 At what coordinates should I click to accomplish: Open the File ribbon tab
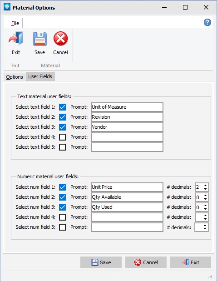(x=15, y=23)
